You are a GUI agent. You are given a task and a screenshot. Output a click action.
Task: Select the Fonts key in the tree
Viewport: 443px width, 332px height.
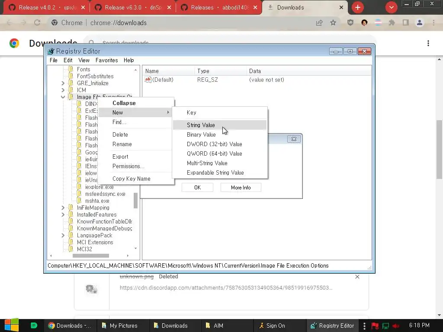coord(83,69)
